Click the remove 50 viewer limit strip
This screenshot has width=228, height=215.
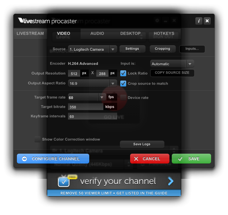click(114, 193)
